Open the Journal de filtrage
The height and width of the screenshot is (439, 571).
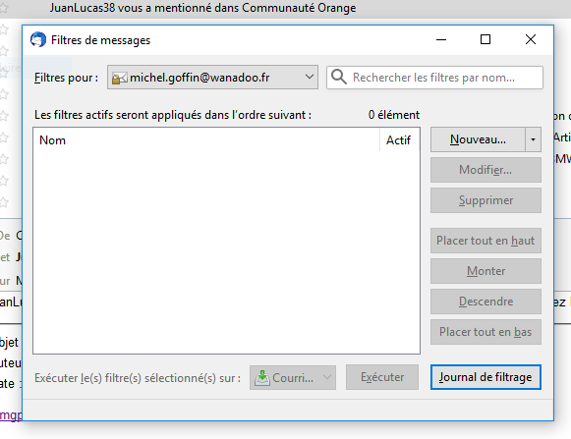tap(485, 377)
